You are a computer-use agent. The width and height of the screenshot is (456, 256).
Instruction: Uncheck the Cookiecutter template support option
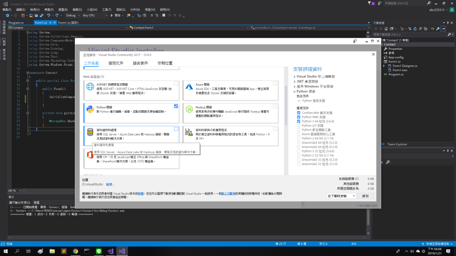pos(299,112)
